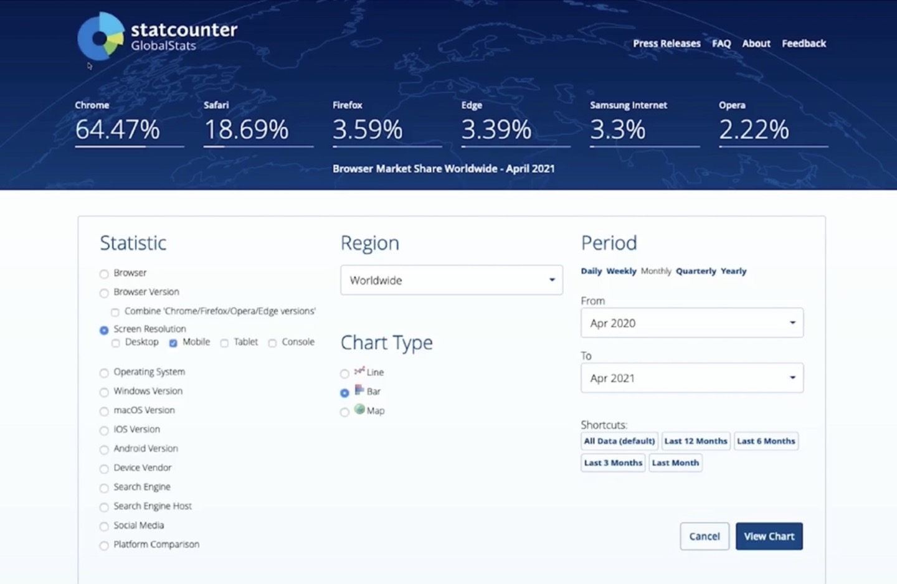The height and width of the screenshot is (584, 897).
Task: Select the Device Vendor radio button
Action: (104, 469)
